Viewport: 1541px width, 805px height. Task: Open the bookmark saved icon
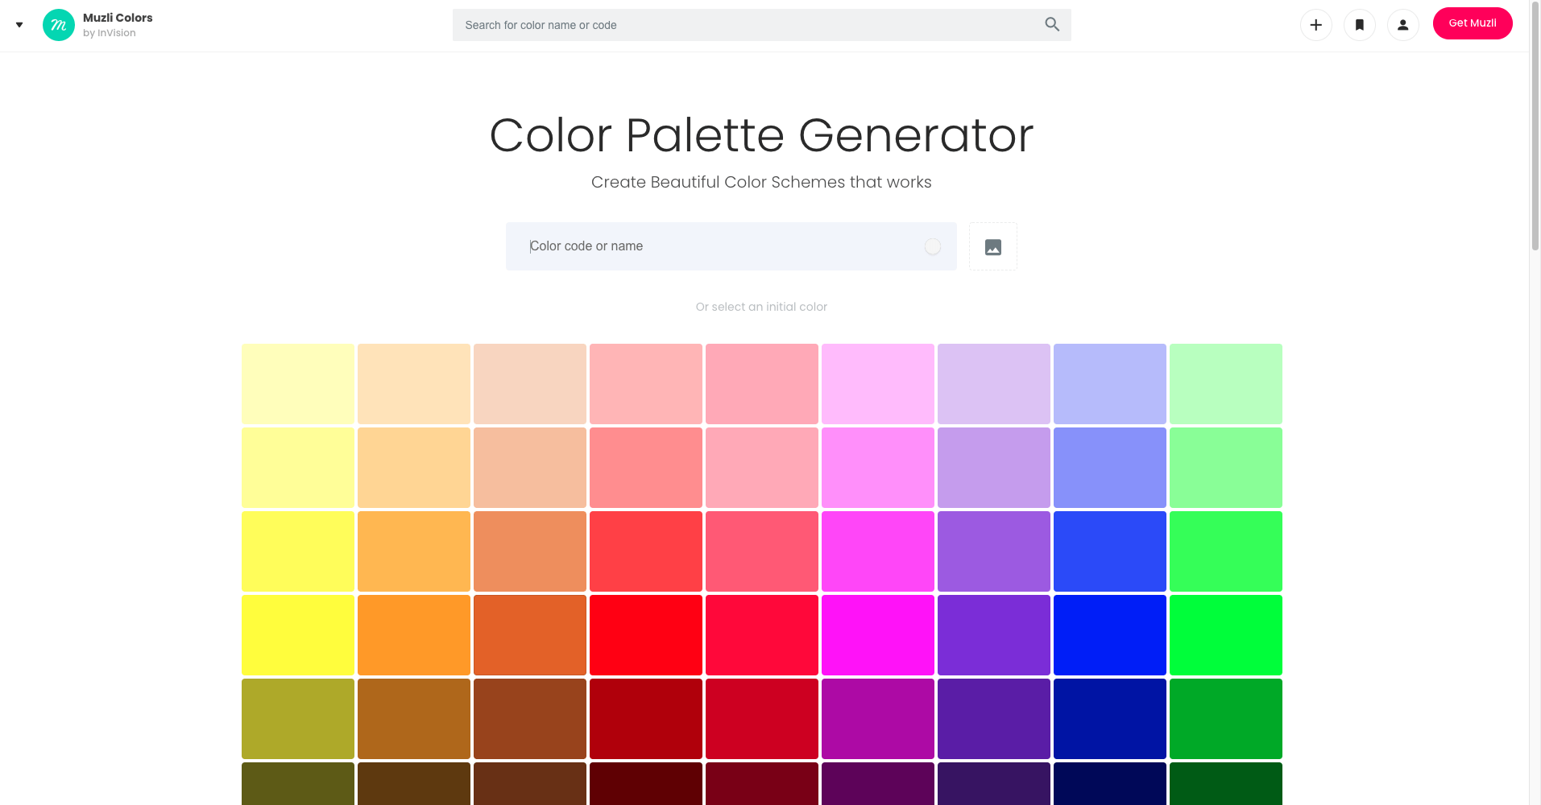tap(1360, 25)
